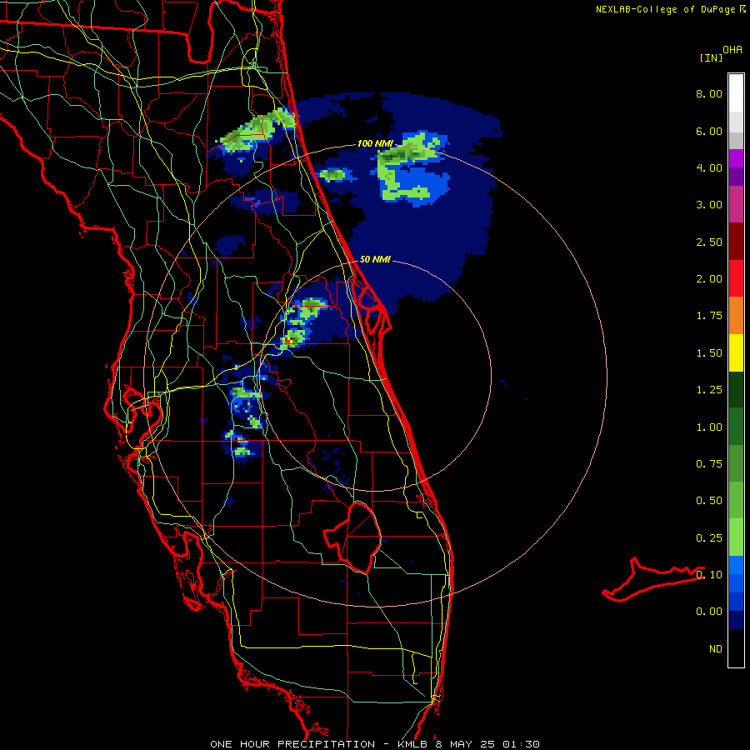Click the OHA product label
The height and width of the screenshot is (750, 750).
pyautogui.click(x=732, y=49)
